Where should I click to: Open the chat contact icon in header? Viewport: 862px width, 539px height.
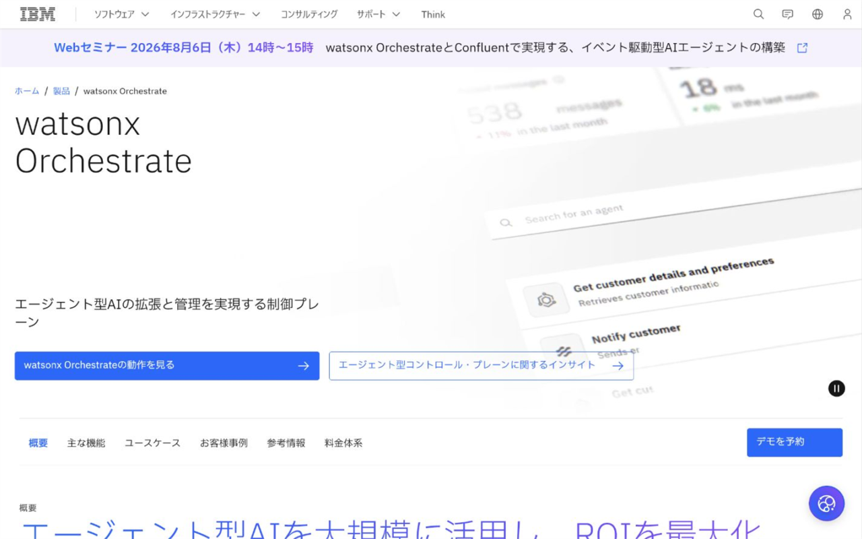coord(788,14)
